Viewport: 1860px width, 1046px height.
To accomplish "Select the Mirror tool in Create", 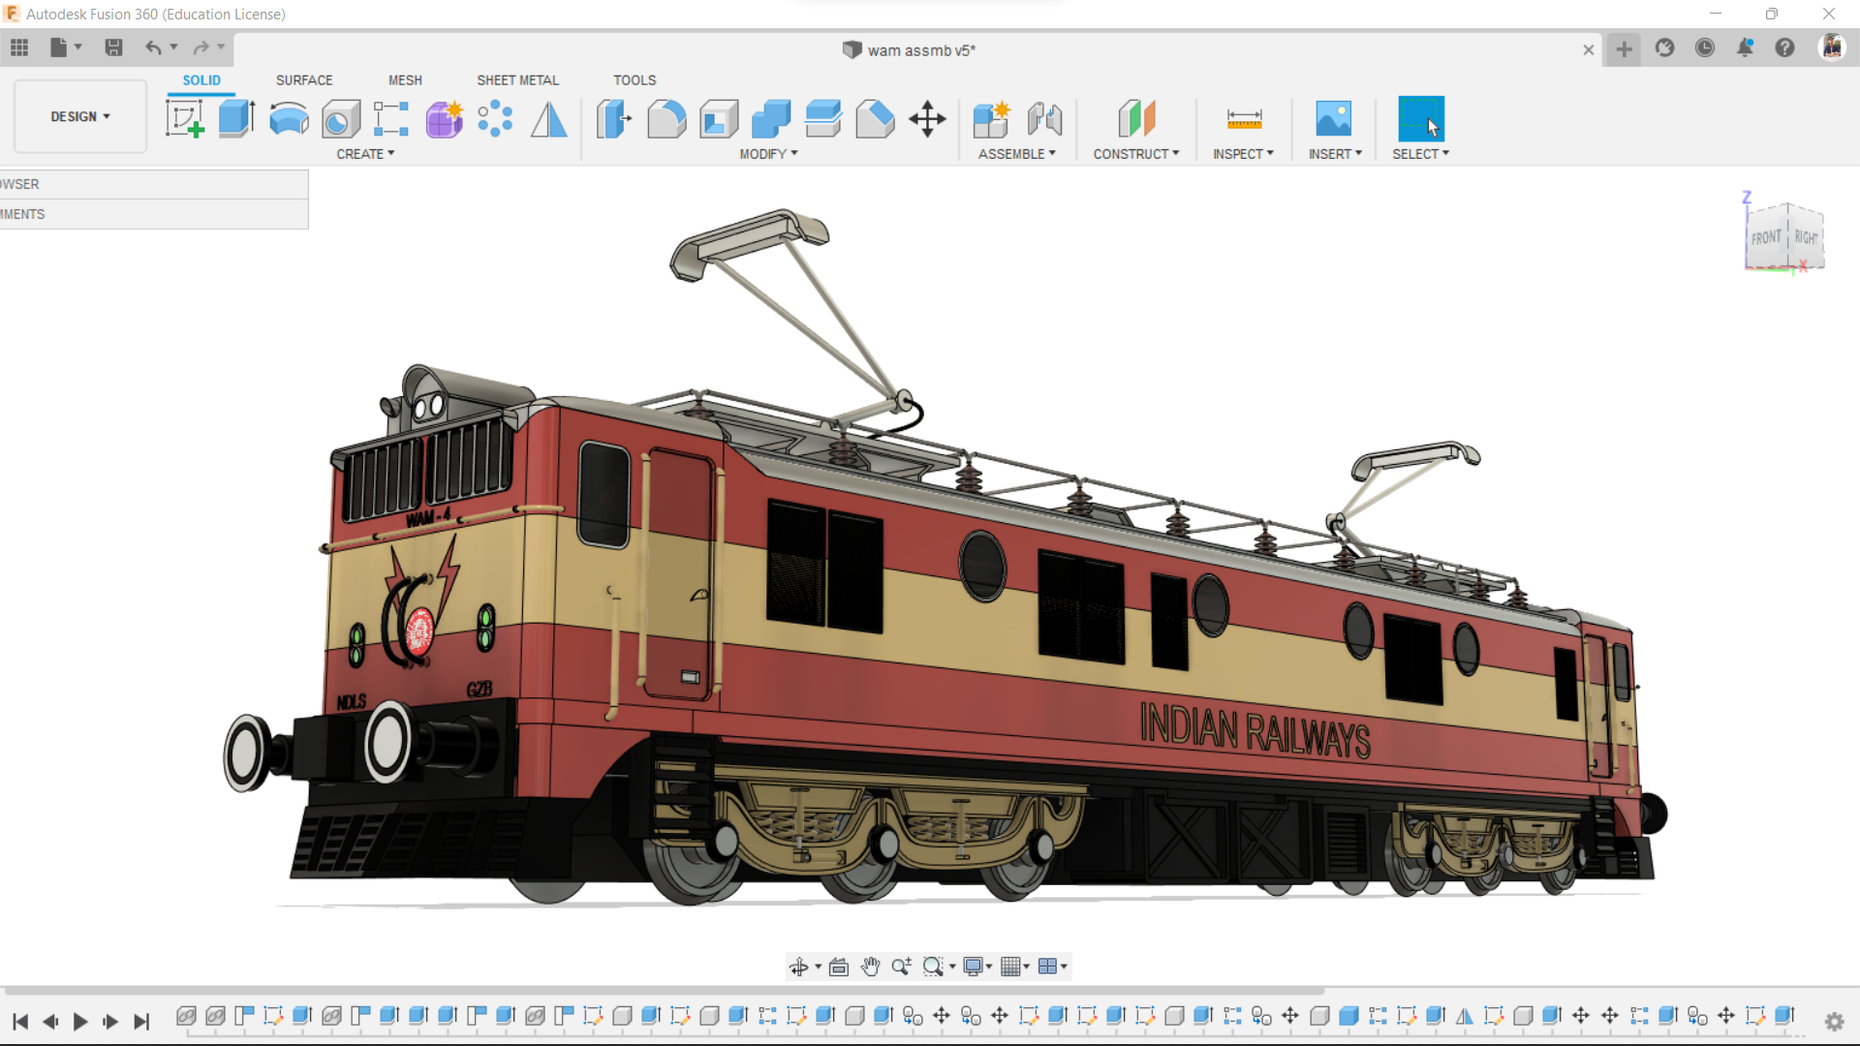I will click(x=549, y=119).
